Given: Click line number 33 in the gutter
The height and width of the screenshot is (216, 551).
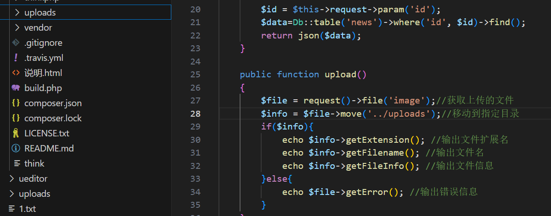Looking at the screenshot, I should [x=195, y=179].
